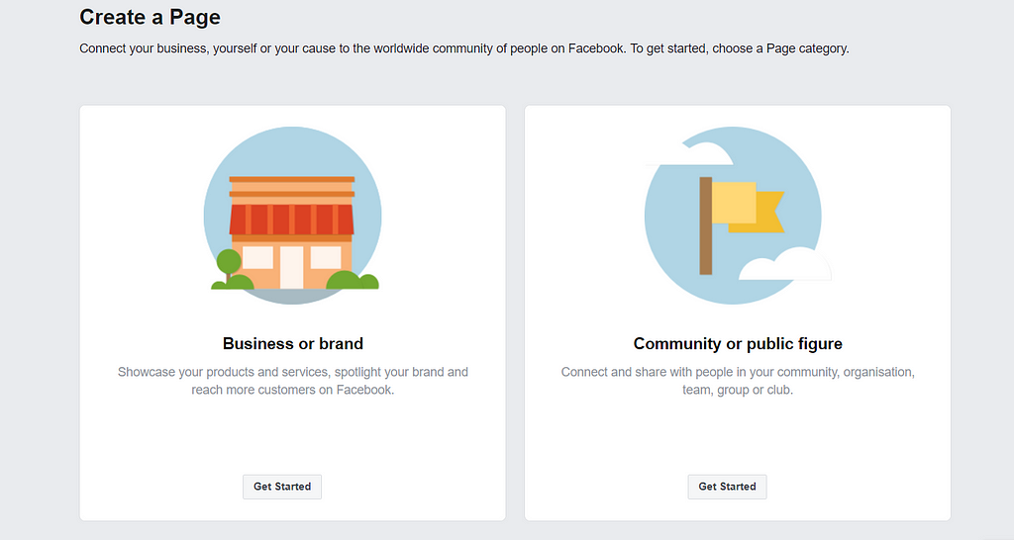Viewport: 1014px width, 540px height.
Task: Click the white door of the shop
Action: [x=292, y=267]
